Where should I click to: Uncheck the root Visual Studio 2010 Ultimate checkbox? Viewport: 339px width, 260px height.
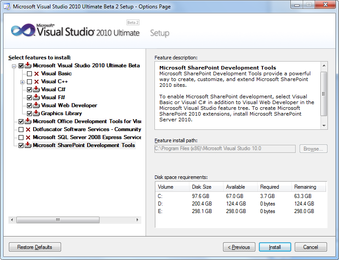coord(21,66)
